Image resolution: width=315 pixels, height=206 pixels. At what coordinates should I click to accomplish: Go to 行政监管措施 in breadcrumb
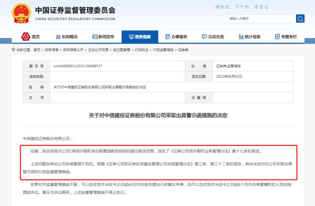163,50
